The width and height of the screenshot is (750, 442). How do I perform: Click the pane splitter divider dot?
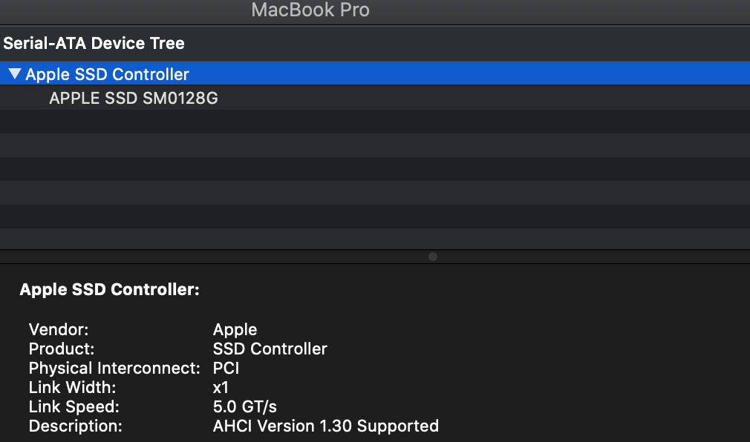433,257
